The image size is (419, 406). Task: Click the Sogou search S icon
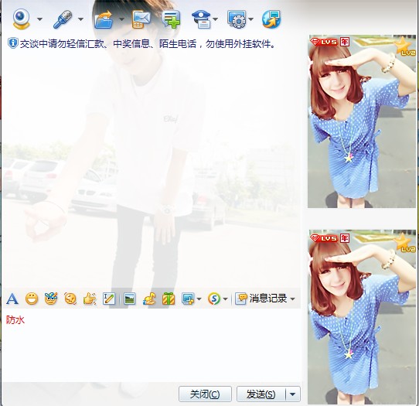214,299
